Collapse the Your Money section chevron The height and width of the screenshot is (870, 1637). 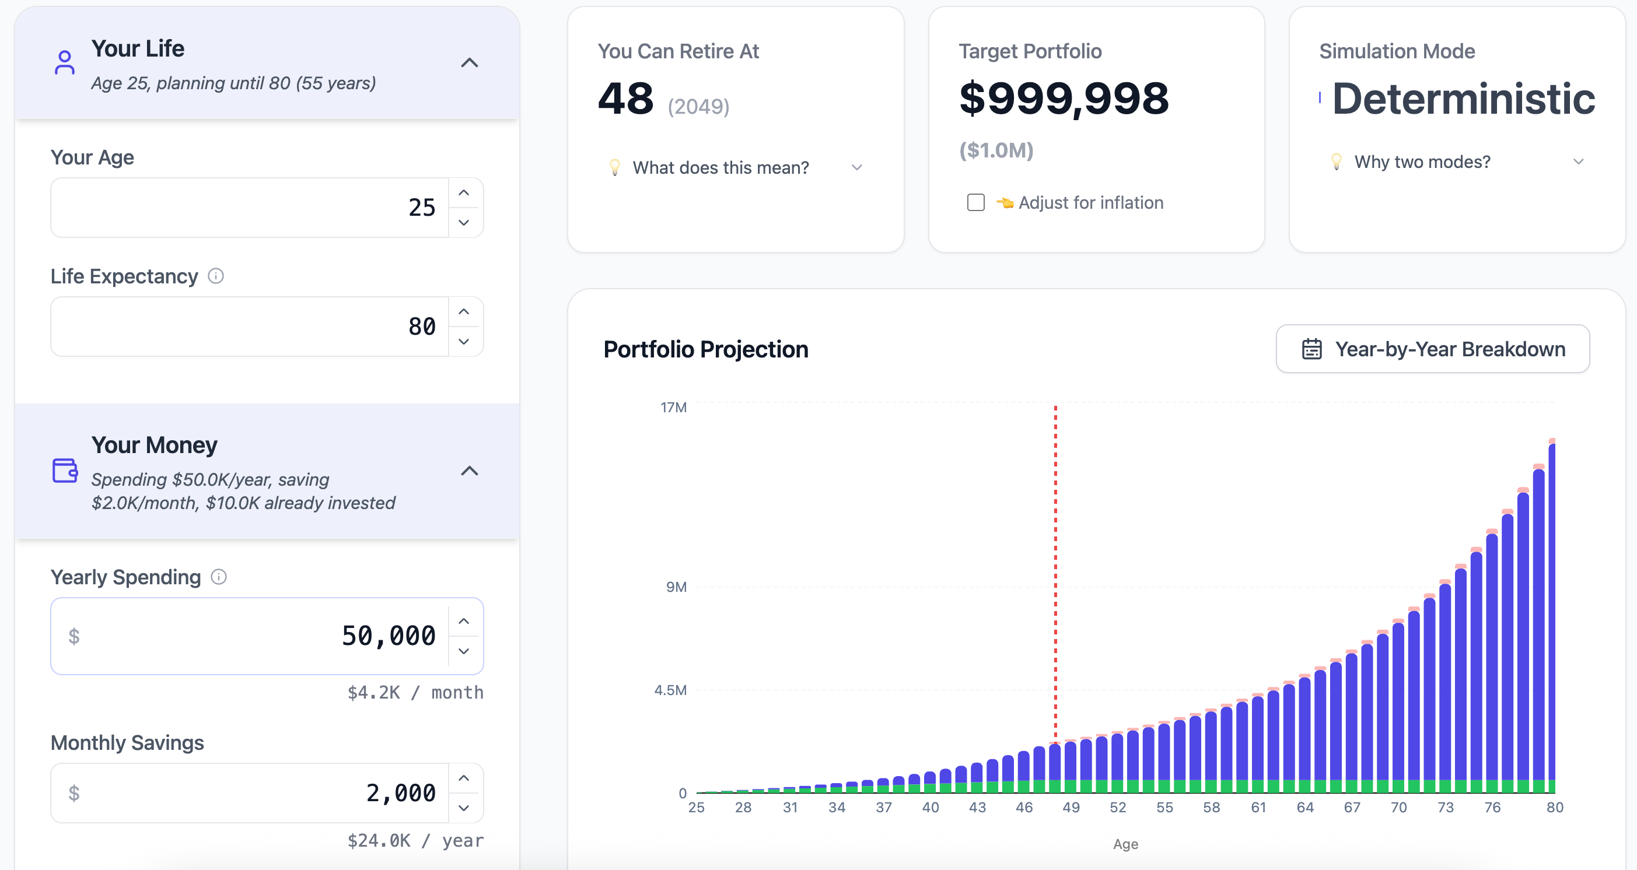pyautogui.click(x=469, y=471)
